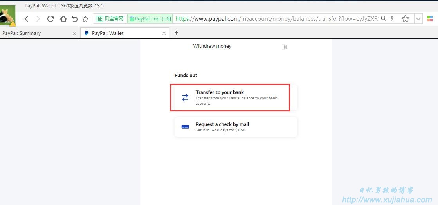Switch to the PayPal: Summary tab
This screenshot has height=205, width=438.
click(39, 33)
